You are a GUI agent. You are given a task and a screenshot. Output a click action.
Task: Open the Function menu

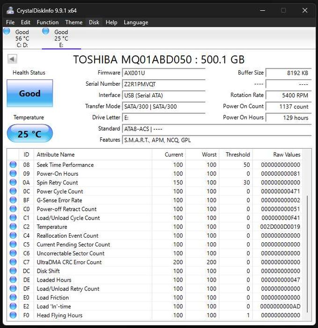[48, 22]
